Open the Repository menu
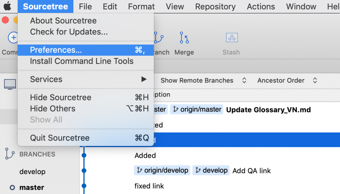 tap(215, 7)
